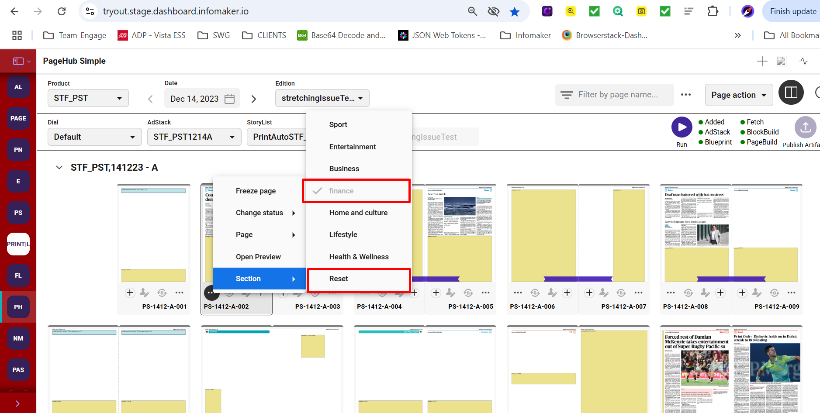Expand the Dial Default dropdown

[x=94, y=137]
